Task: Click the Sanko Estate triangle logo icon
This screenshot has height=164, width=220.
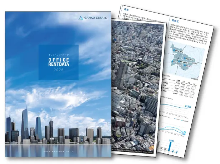Action: [82, 18]
